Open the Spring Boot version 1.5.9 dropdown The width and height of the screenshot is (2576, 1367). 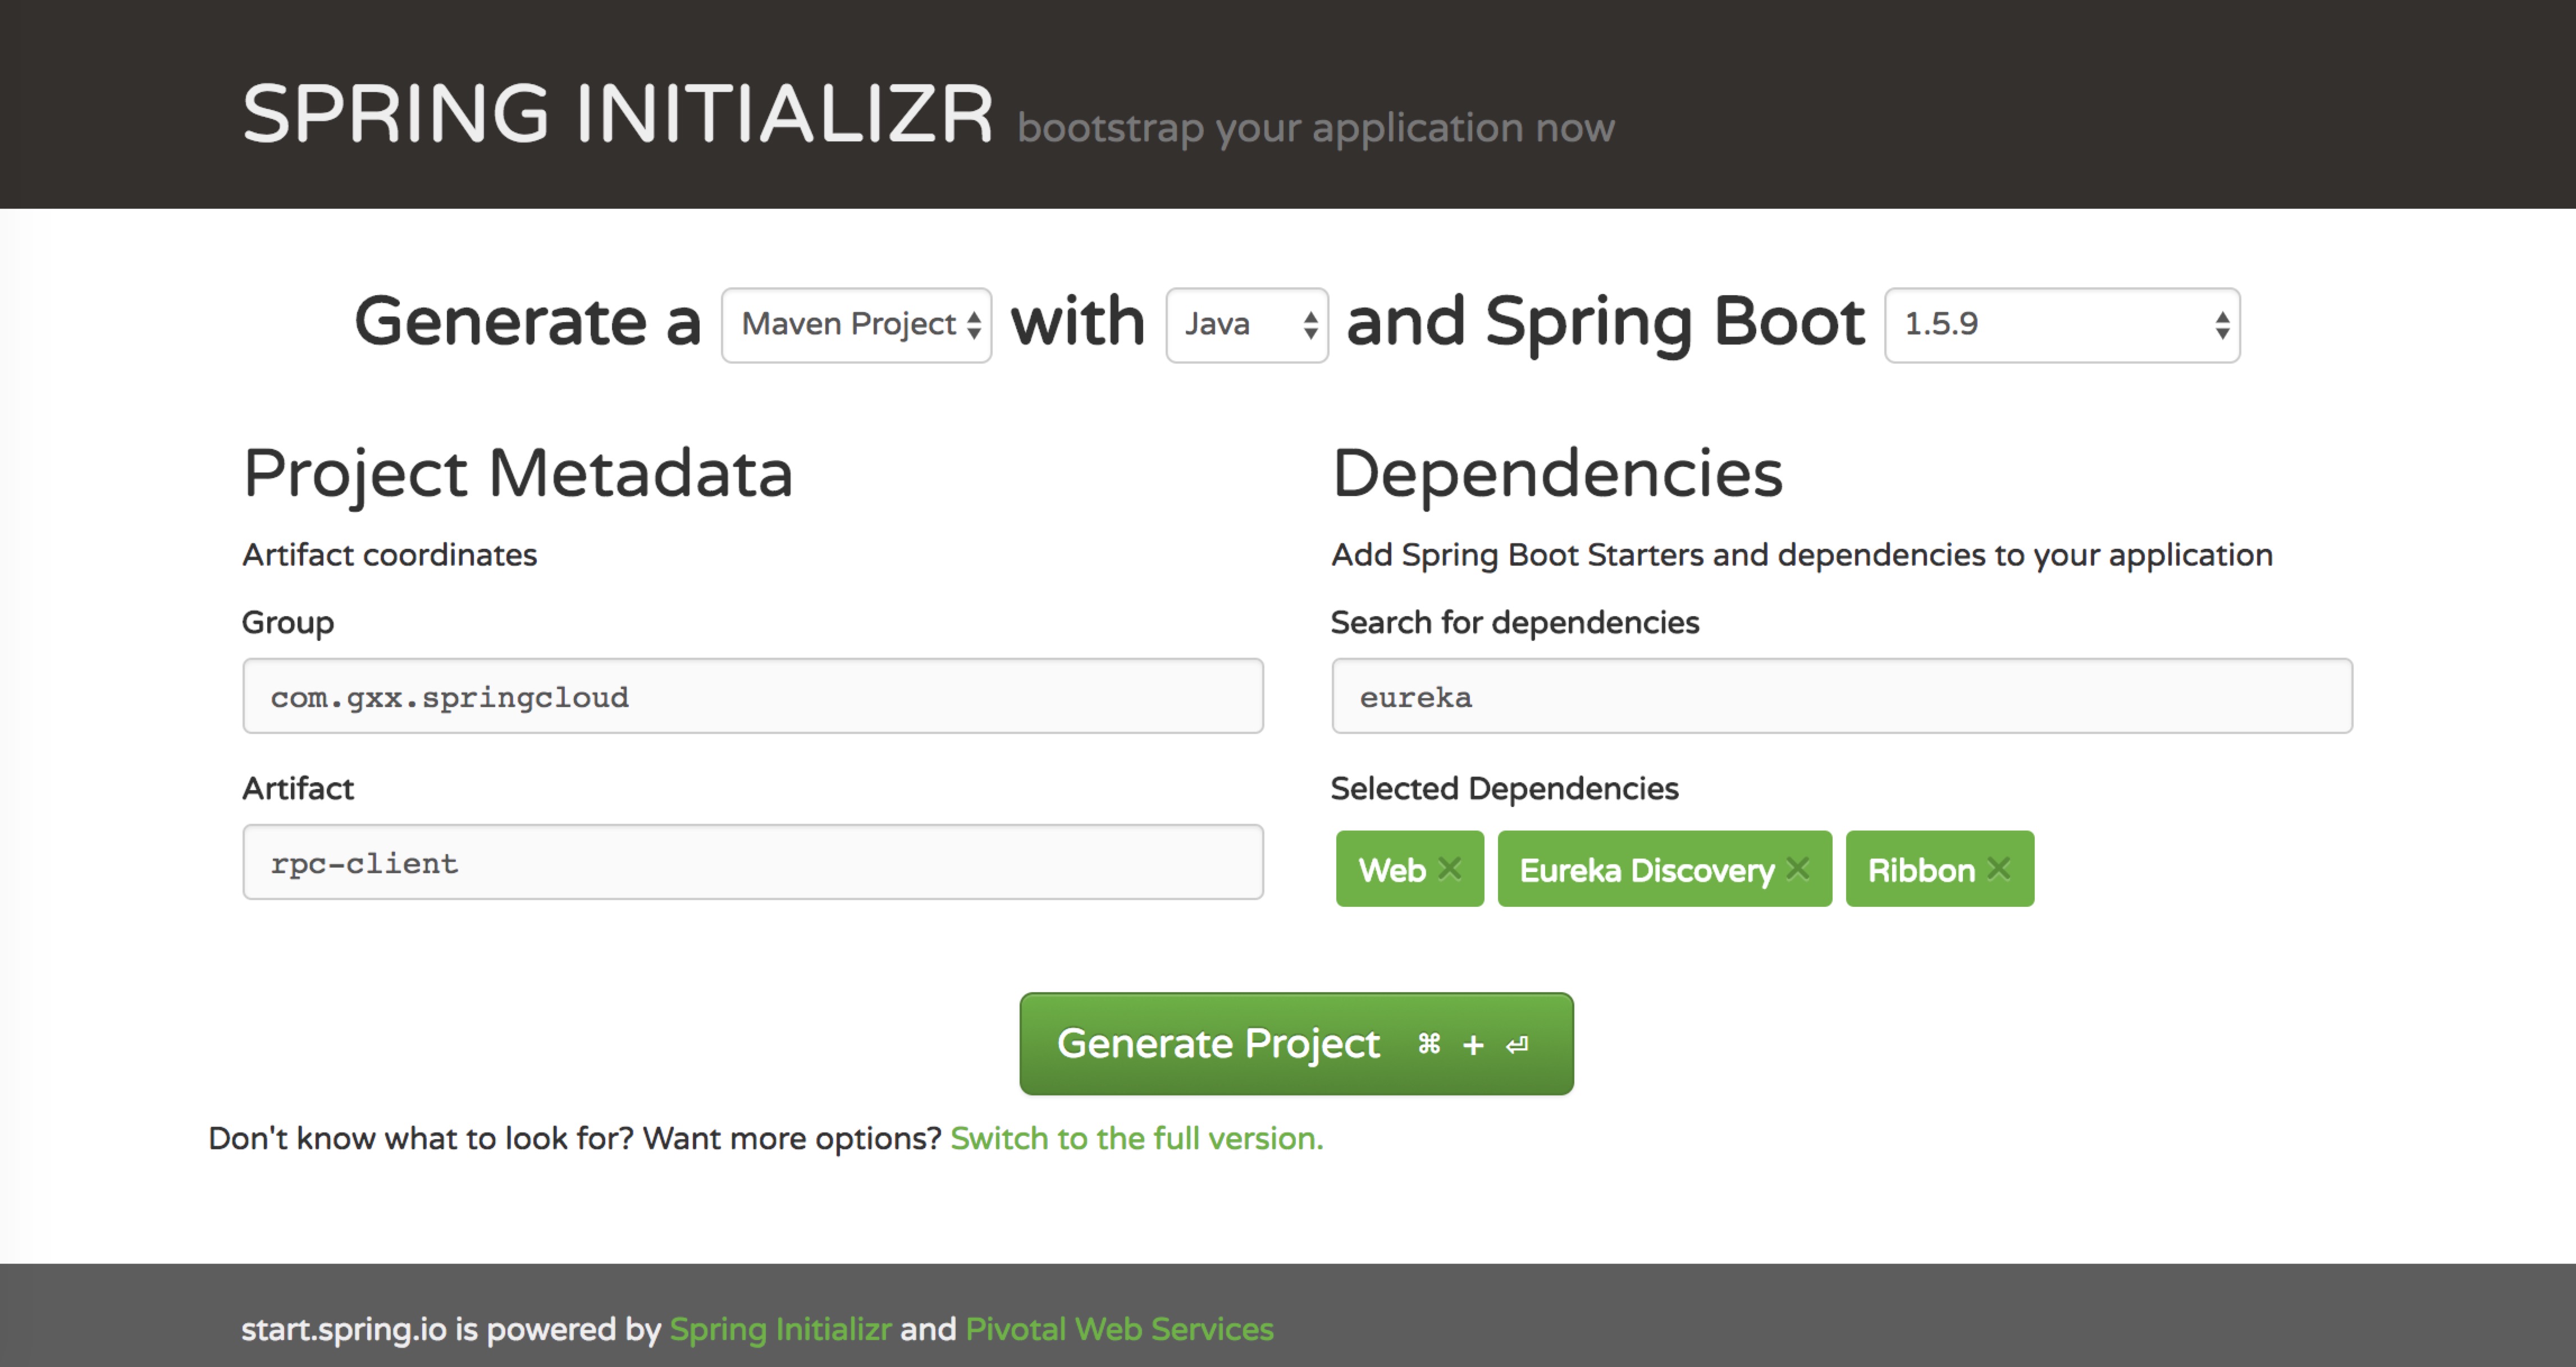point(2062,325)
